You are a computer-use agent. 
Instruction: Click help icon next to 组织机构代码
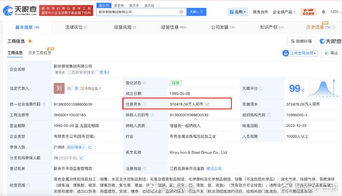click(x=269, y=115)
